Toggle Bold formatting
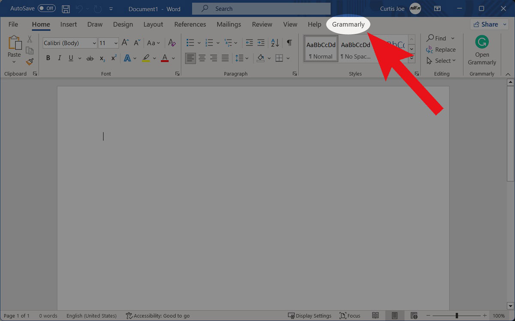The width and height of the screenshot is (515, 321). (48, 58)
